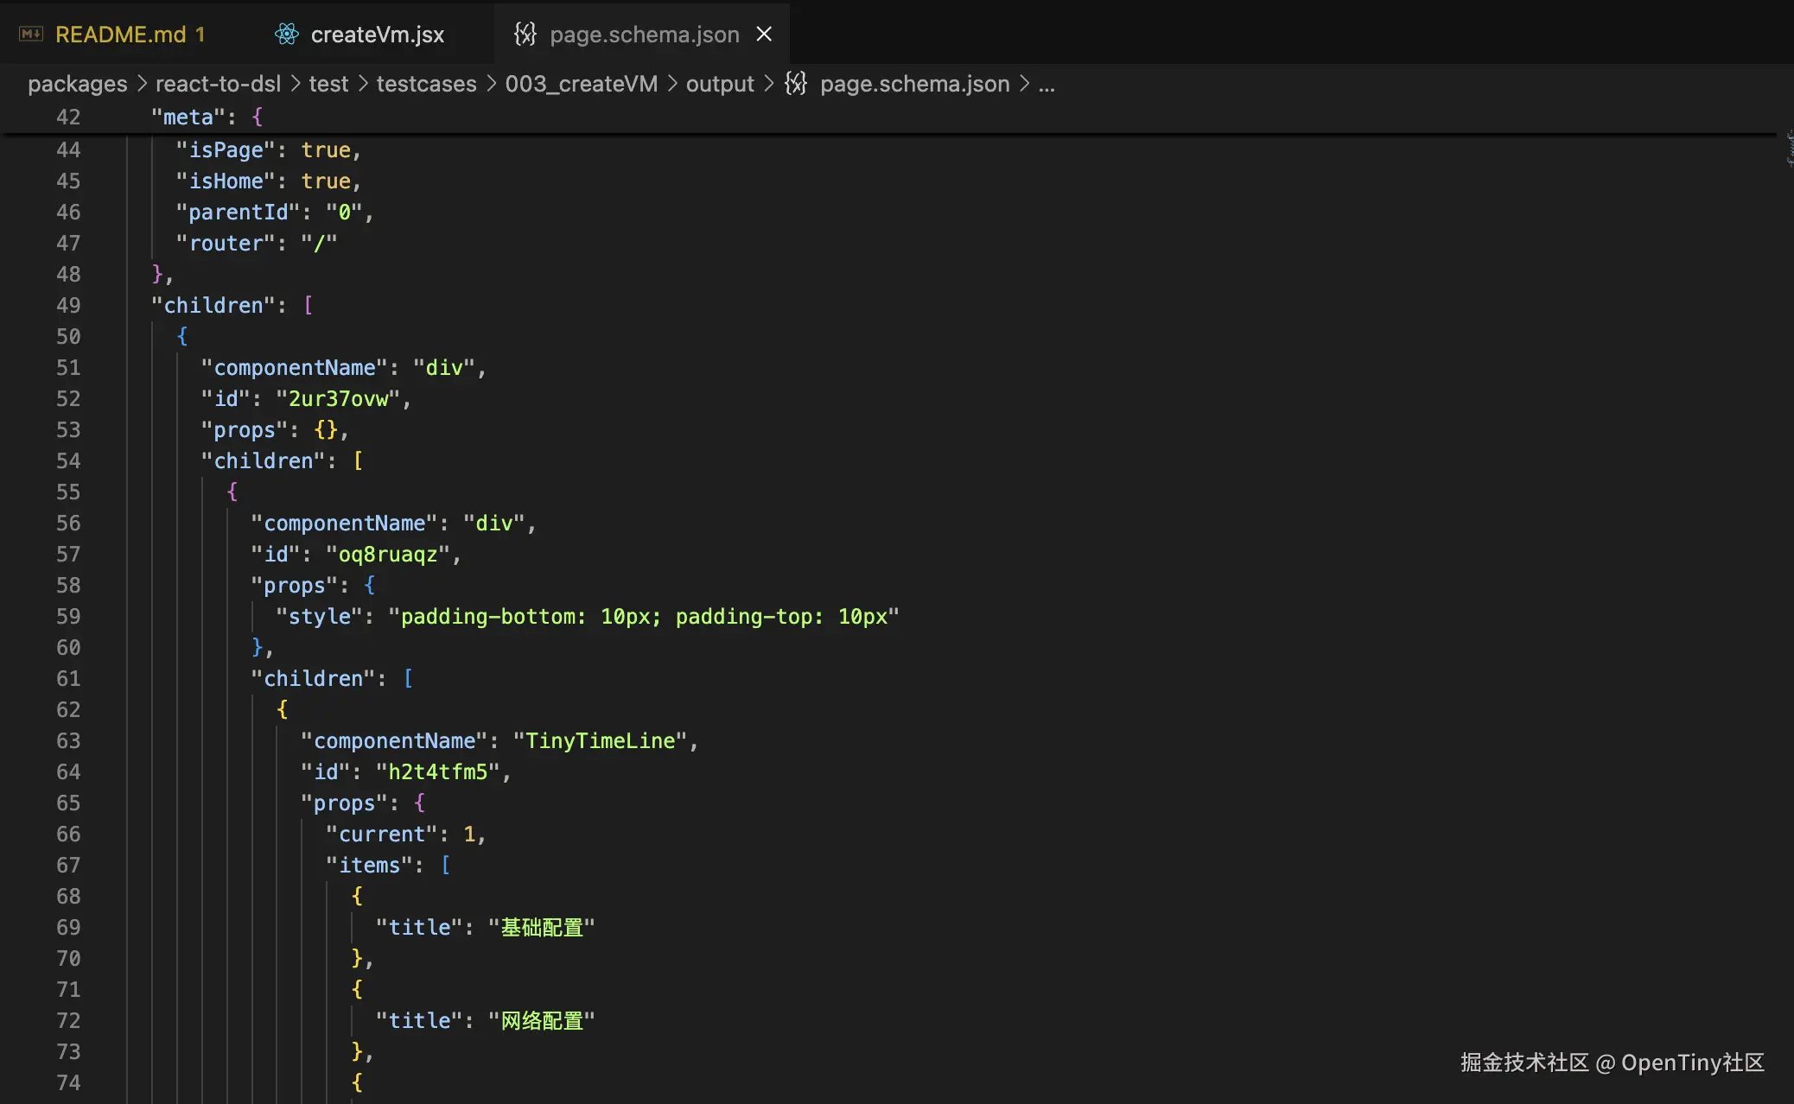Image resolution: width=1794 pixels, height=1104 pixels.
Task: Click the output breadcrumb segment
Action: (x=720, y=84)
